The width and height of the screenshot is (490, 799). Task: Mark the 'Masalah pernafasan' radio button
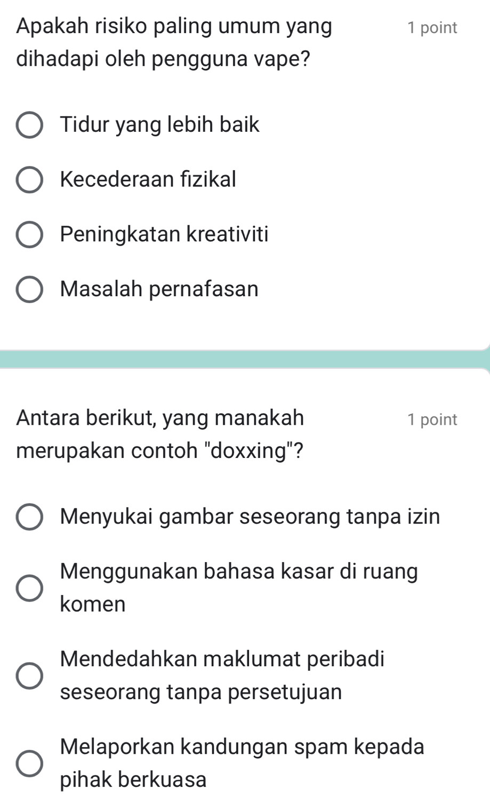(29, 289)
